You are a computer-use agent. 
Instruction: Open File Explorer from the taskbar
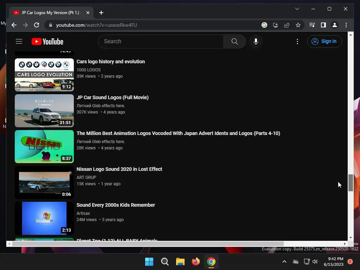180,262
